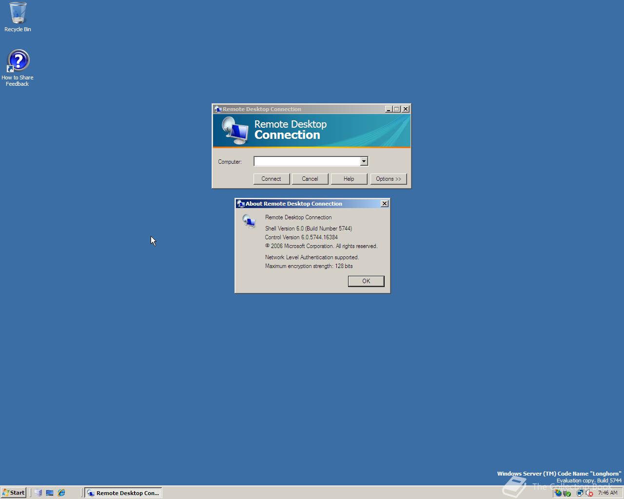Click the Server Manager quick launch icon
The image size is (624, 499).
39,493
